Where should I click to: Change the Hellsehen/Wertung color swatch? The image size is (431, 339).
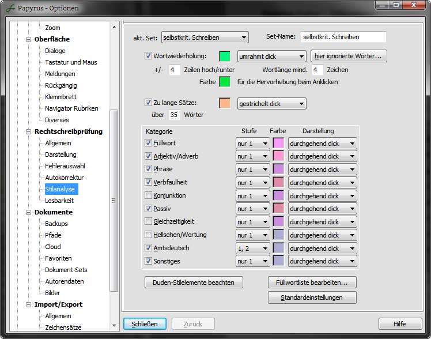point(278,235)
